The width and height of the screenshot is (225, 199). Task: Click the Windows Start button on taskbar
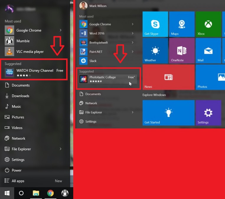pyautogui.click(x=7, y=193)
